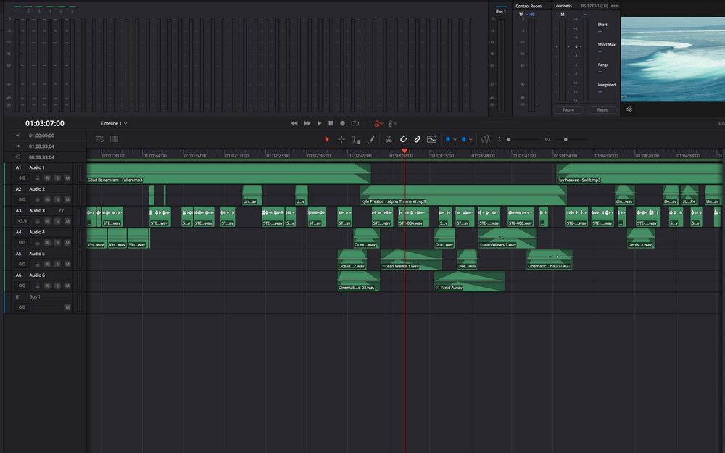Open the flag color dropdown
725x453 pixels.
pyautogui.click(x=455, y=138)
